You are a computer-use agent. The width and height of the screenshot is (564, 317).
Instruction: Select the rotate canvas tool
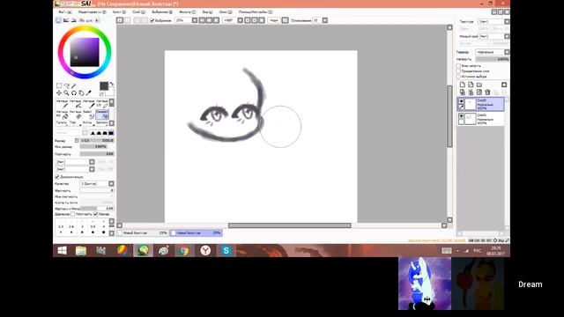tap(74, 92)
